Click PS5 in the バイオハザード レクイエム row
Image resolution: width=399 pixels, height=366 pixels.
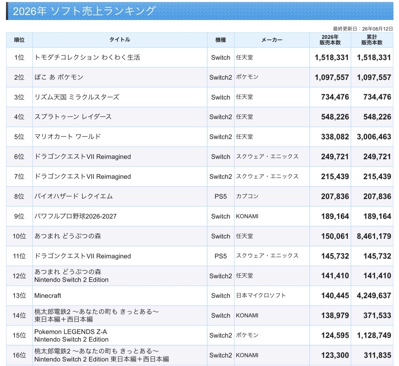click(x=221, y=196)
